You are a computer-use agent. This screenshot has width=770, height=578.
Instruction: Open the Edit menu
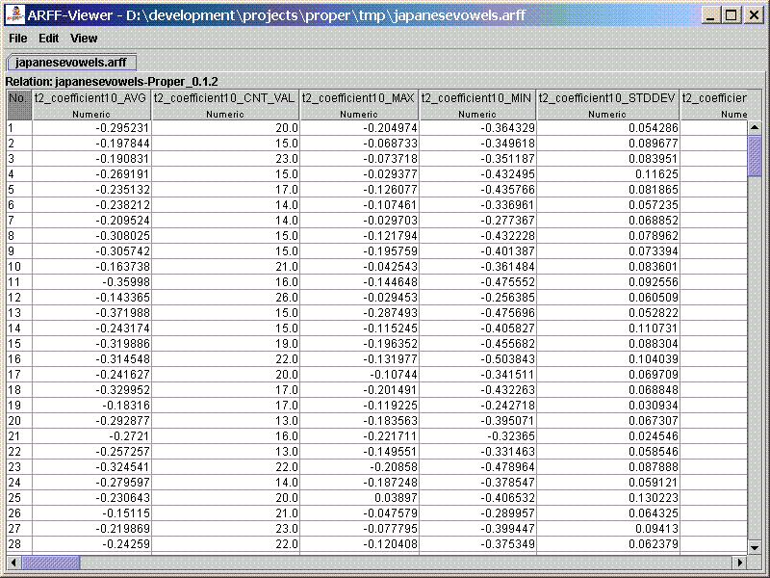tap(49, 39)
